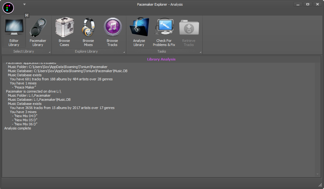Screen dimensions: 324x189
Task: Click the "You have 3 mixes" line
Action: (23, 112)
